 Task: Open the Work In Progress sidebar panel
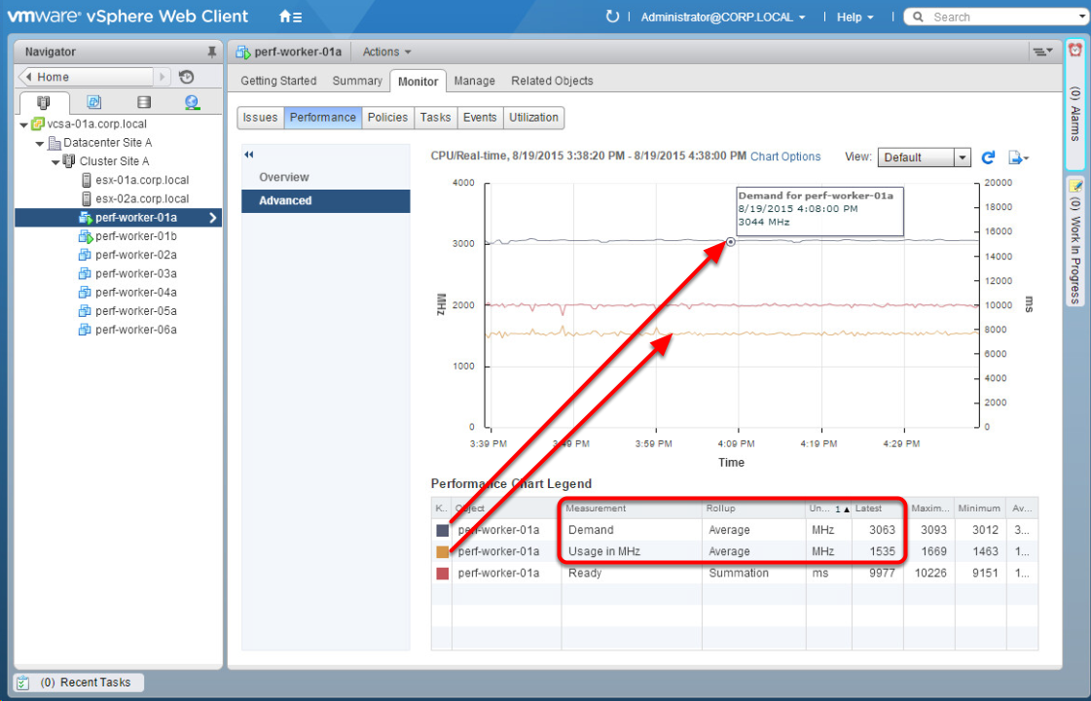[1075, 240]
